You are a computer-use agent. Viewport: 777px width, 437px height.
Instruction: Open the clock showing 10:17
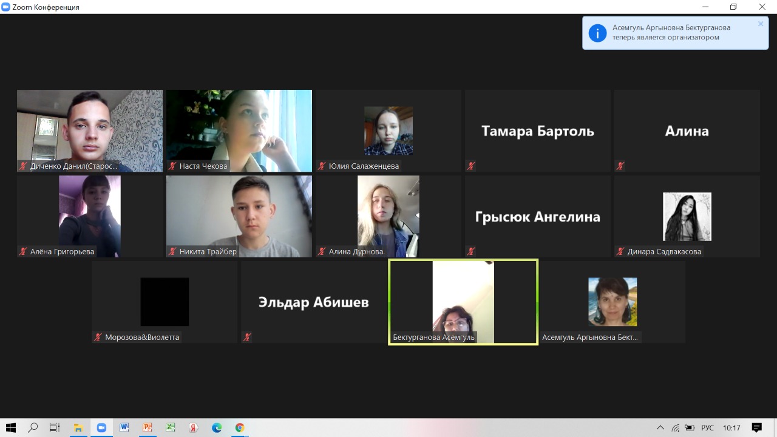click(731, 428)
